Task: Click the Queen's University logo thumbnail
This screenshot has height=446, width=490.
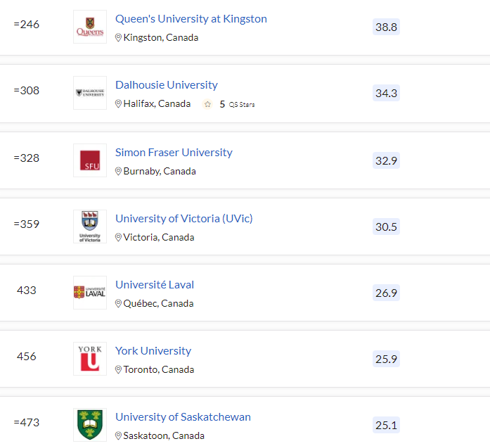Action: [90, 27]
